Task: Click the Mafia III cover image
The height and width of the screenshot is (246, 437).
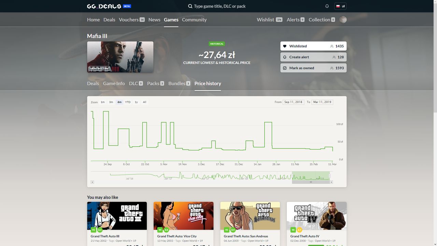Action: click(120, 57)
